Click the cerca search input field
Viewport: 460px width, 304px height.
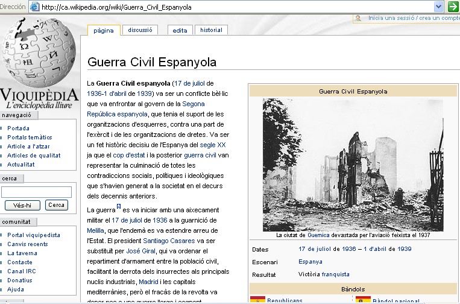pos(36,192)
